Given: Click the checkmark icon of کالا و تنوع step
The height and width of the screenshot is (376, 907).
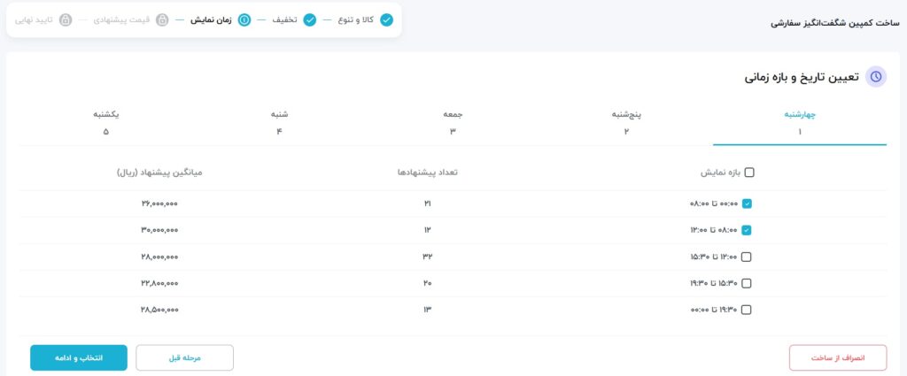Looking at the screenshot, I should click(x=386, y=20).
